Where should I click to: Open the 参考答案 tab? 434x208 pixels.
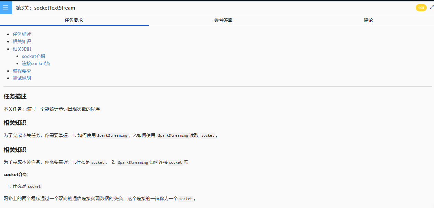point(223,20)
